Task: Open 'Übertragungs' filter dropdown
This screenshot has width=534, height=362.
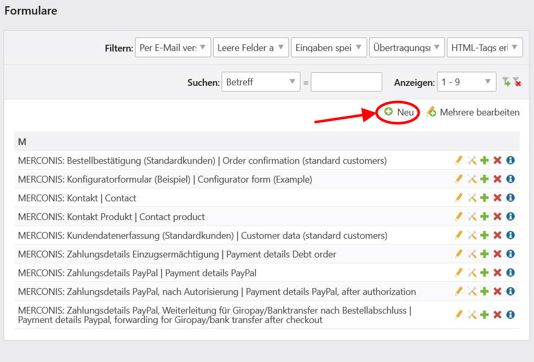Action: tap(407, 47)
